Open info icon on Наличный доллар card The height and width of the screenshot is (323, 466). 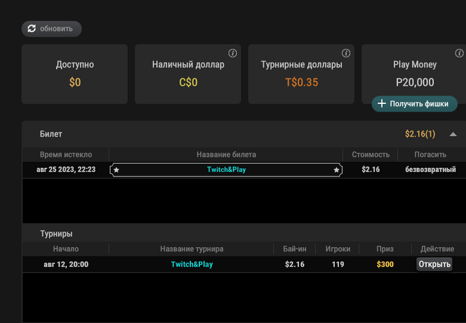[232, 53]
